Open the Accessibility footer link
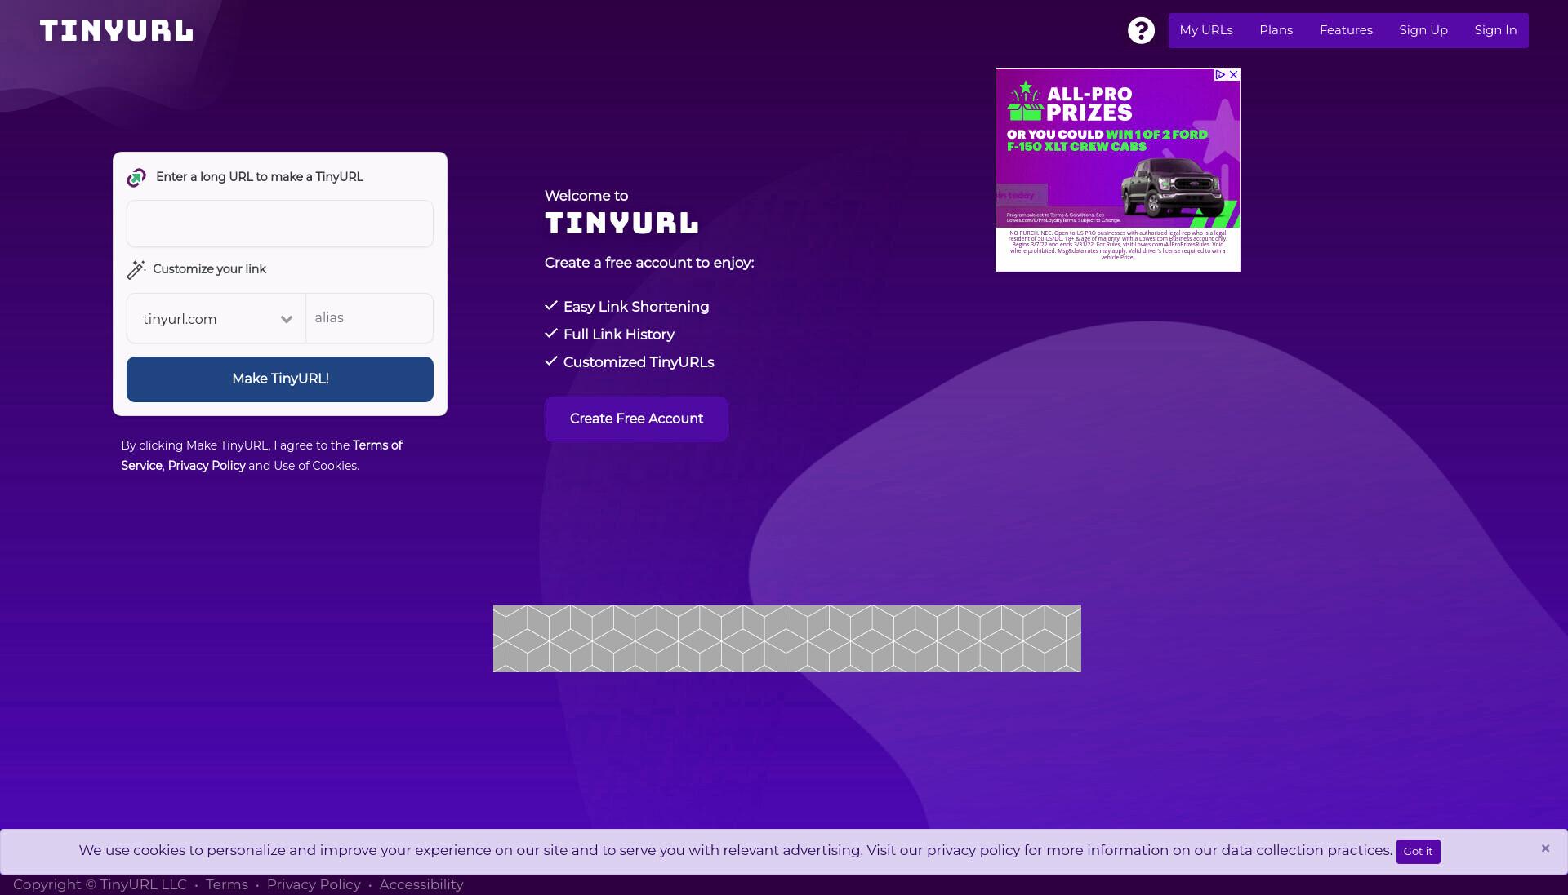The height and width of the screenshot is (895, 1568). click(421, 884)
